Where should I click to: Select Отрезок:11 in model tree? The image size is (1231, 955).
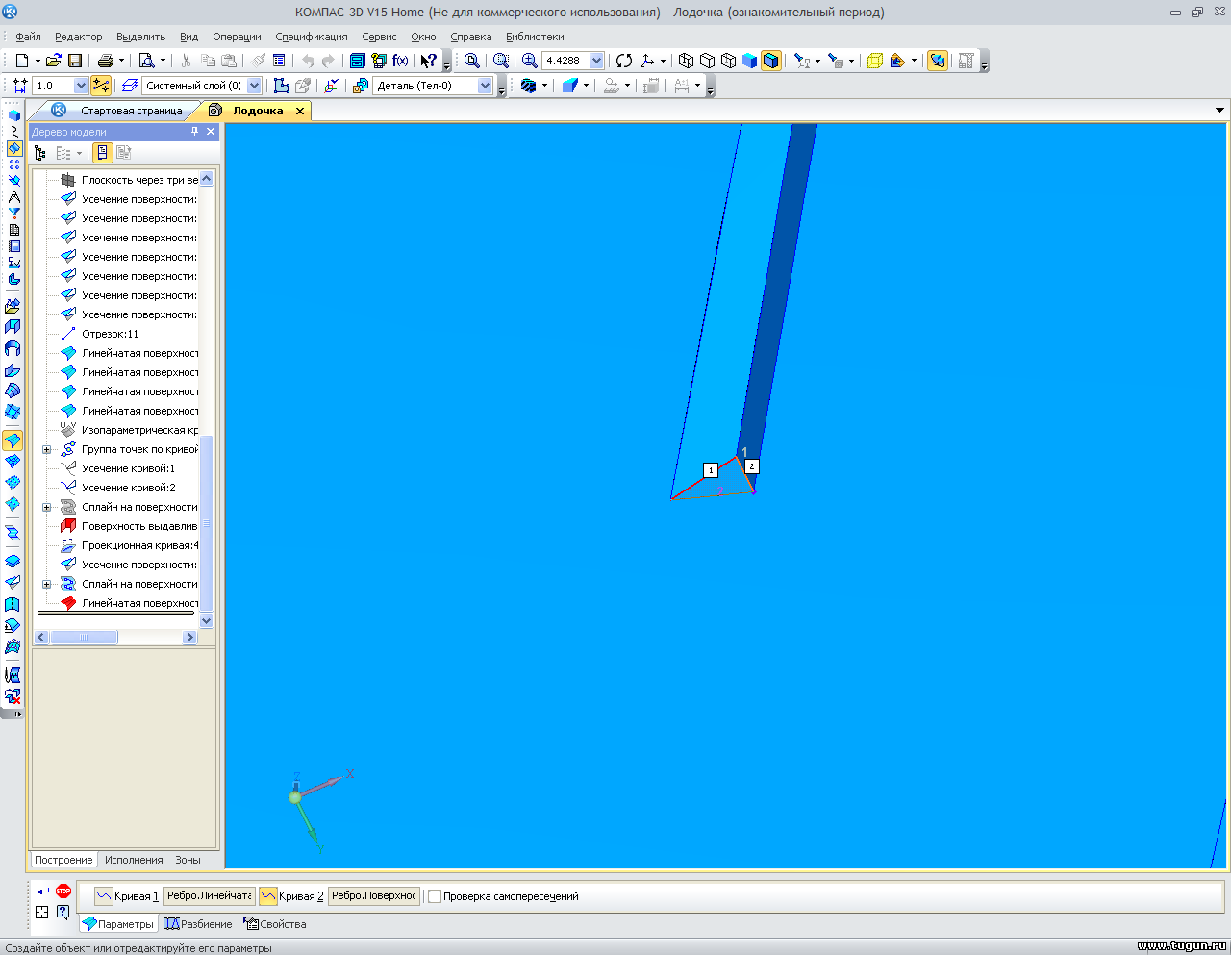point(110,334)
